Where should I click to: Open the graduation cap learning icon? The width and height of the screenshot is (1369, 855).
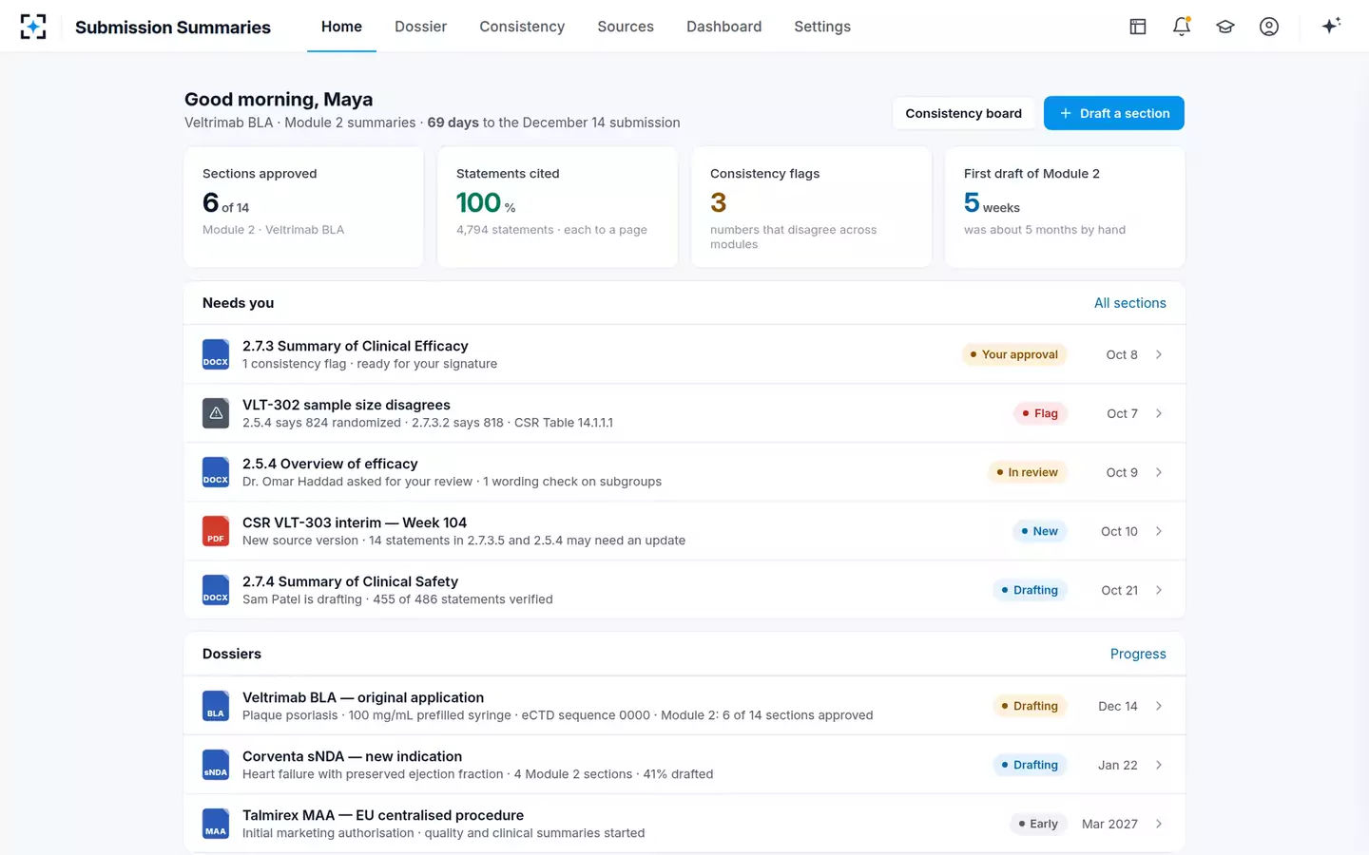[1225, 27]
